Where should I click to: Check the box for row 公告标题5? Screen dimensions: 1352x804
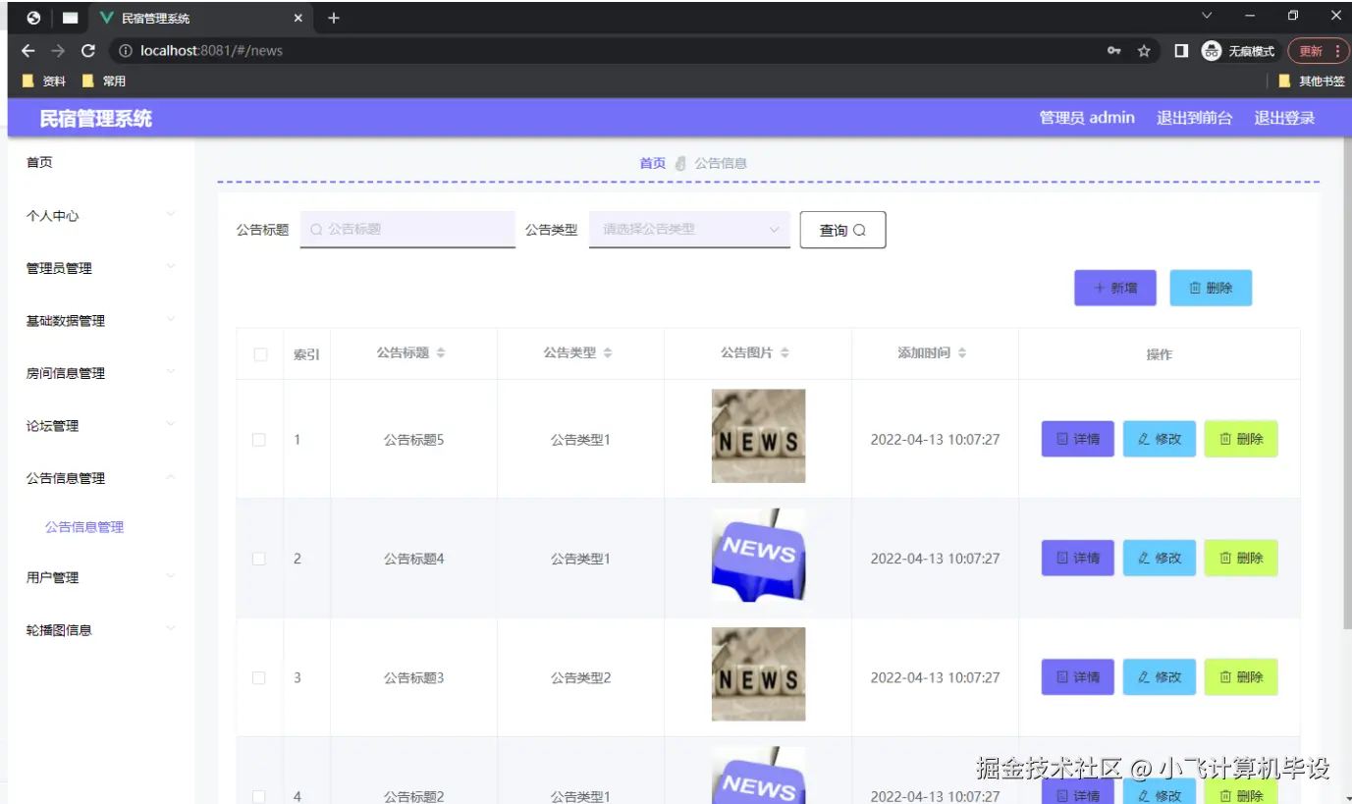pos(259,440)
